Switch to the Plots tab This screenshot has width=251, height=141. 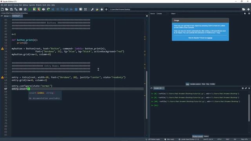click(x=204, y=84)
